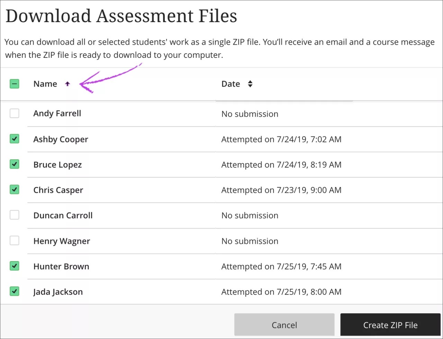
Task: Click the Download Assessment Files heading
Action: pyautogui.click(x=121, y=16)
